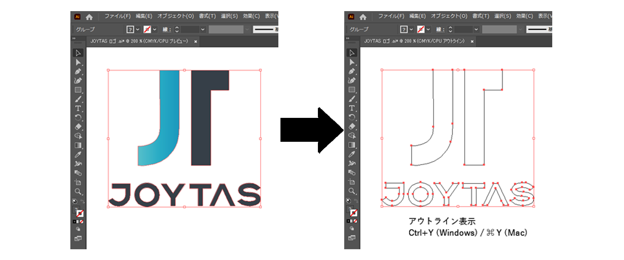
Task: Click the Home icon in the right window
Action: point(363,17)
